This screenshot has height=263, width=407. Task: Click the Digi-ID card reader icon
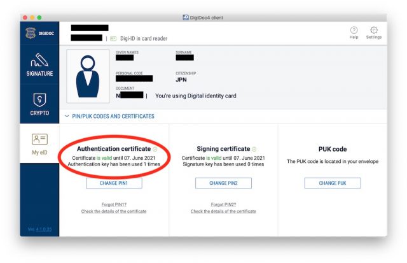(x=113, y=39)
